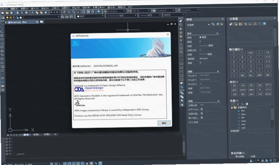This screenshot has height=165, width=279.
Task: Open the 插入(I) menu
Action: click(x=35, y=8)
